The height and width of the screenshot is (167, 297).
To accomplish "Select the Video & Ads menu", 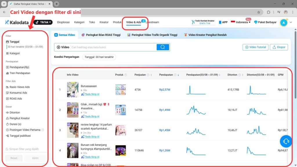I will click(133, 22).
